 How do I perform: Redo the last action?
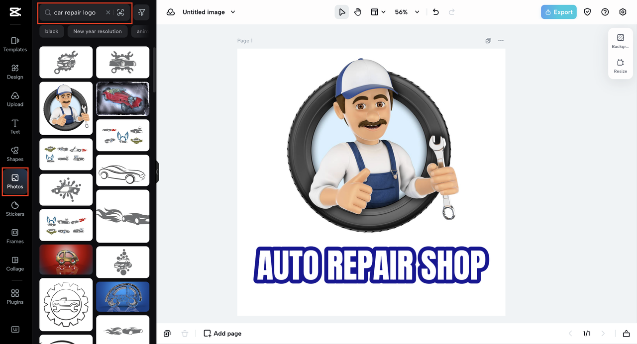click(452, 12)
